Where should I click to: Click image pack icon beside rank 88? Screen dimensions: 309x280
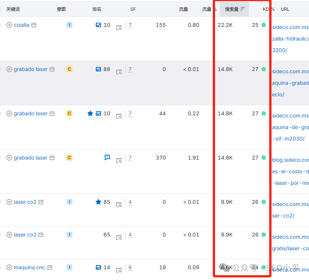(98, 69)
